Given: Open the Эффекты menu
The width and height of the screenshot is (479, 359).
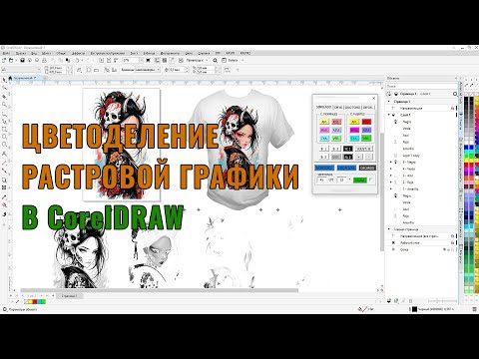Looking at the screenshot, I should 78,53.
